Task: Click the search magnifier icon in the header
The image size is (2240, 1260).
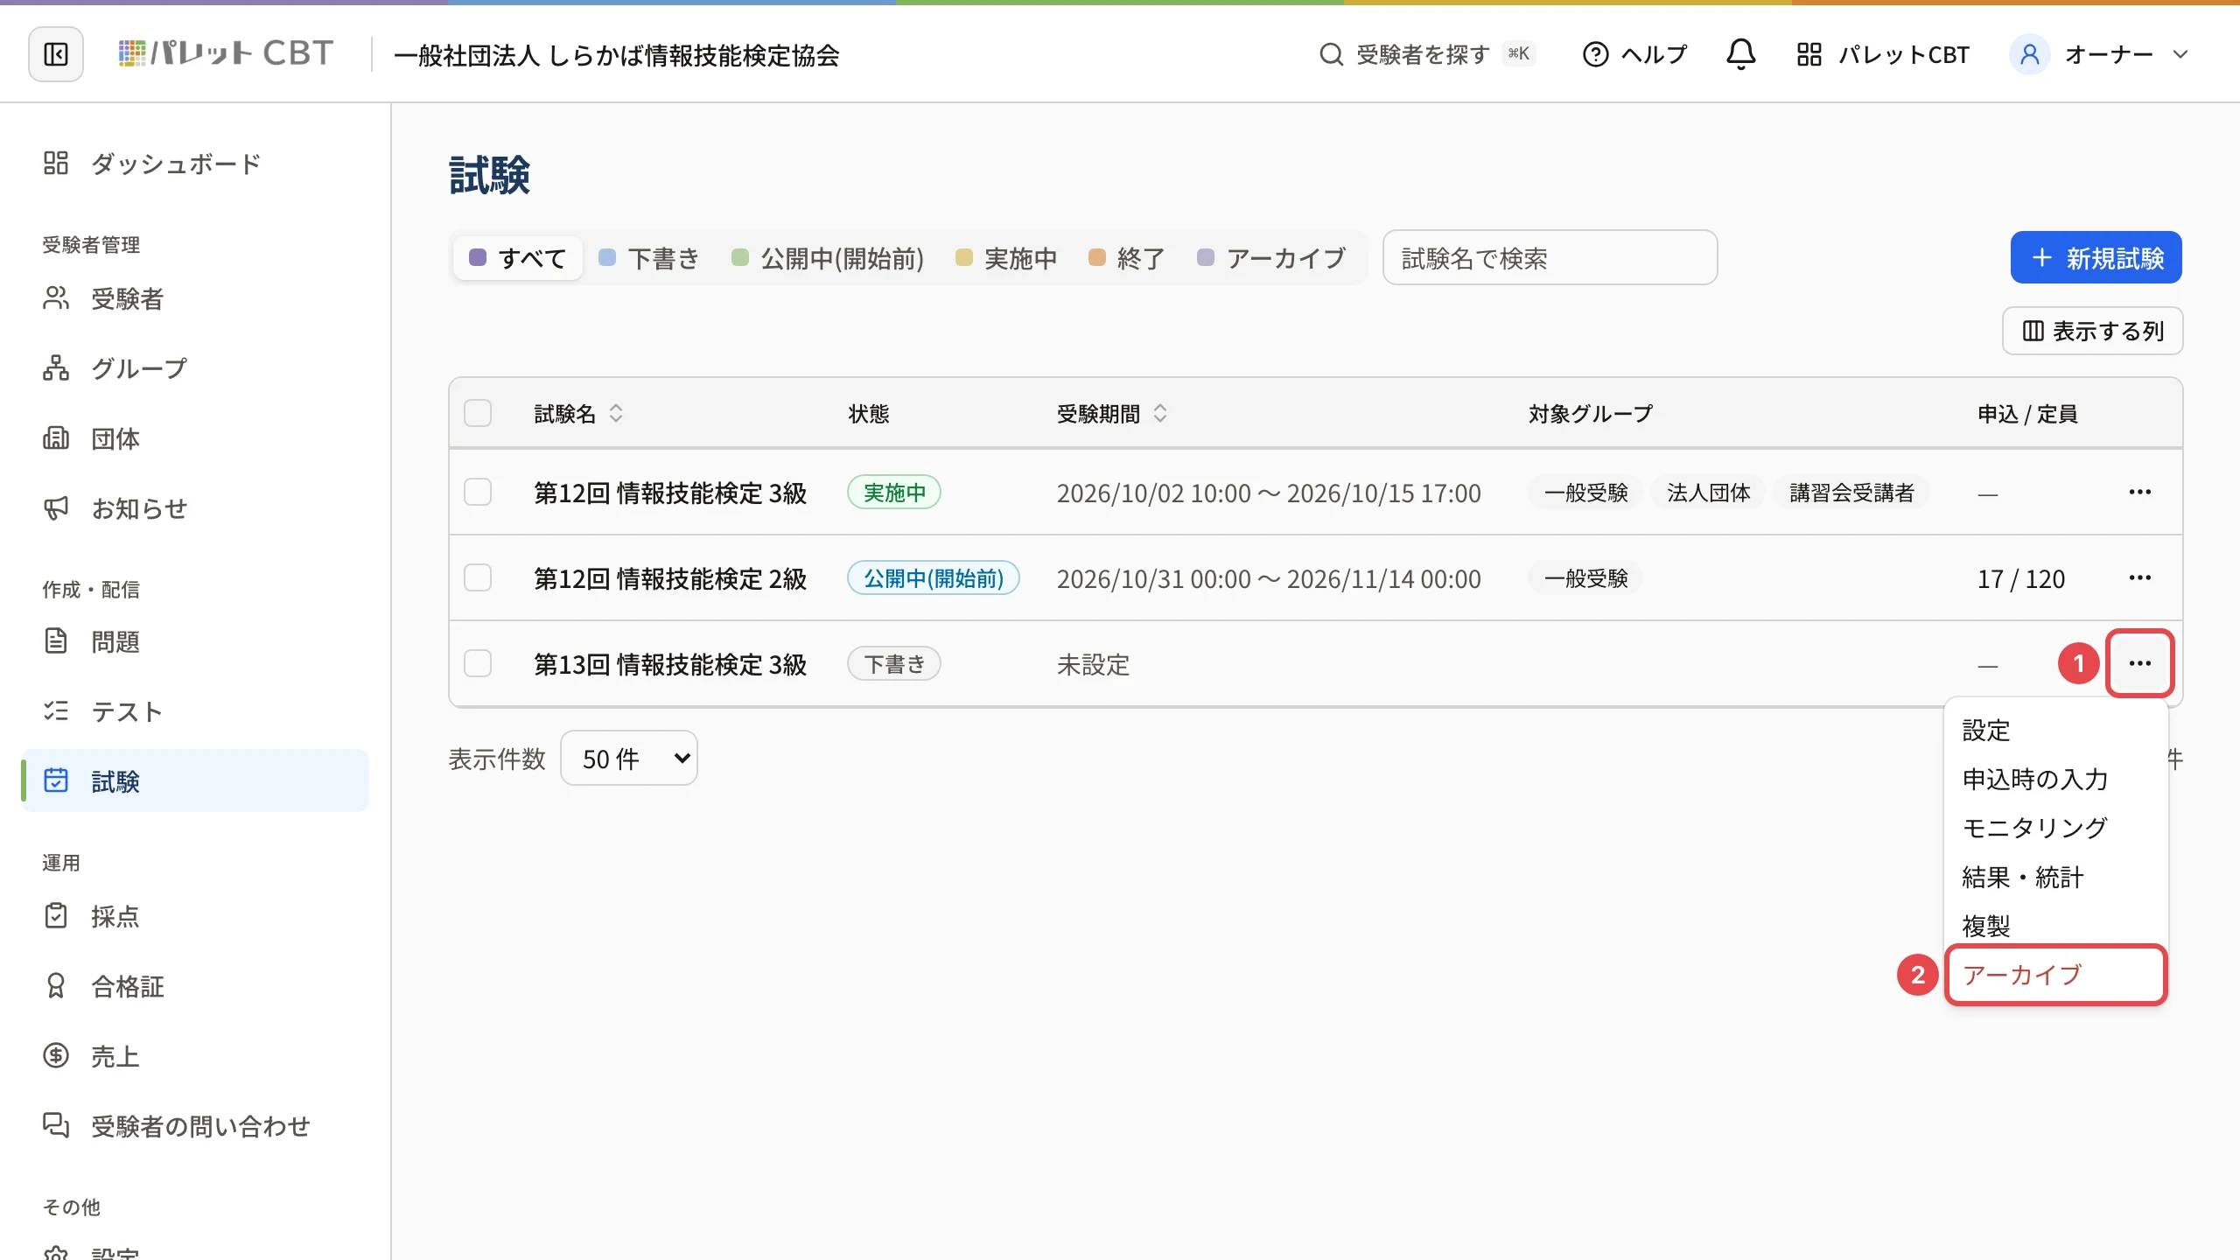Action: (1331, 54)
